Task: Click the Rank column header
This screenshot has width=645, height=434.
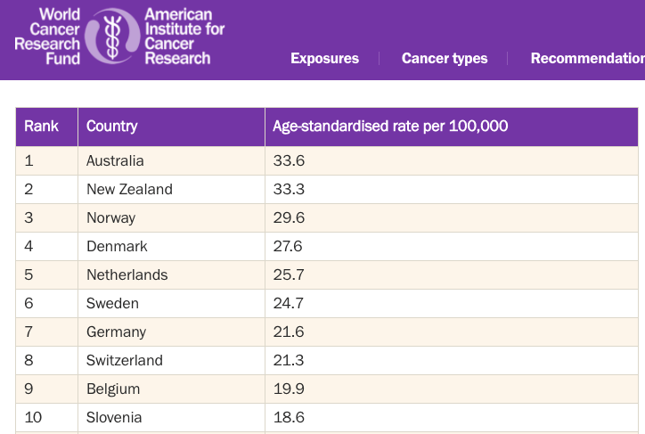Action: tap(42, 127)
